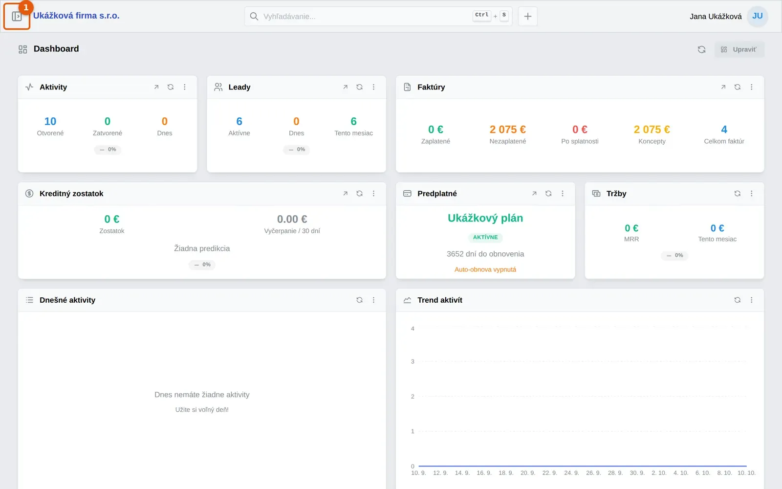The height and width of the screenshot is (489, 782).
Task: Open Faktúry widget three-dot menu
Action: coord(752,87)
